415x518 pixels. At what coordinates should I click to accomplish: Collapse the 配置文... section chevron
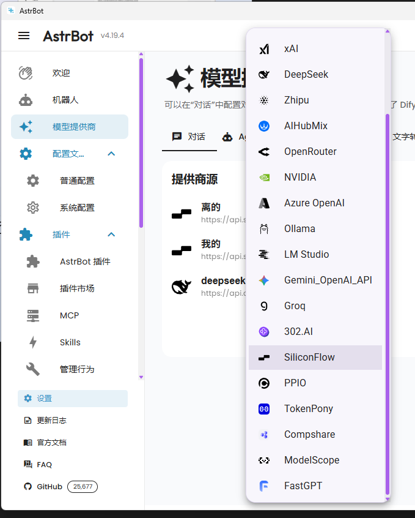111,154
